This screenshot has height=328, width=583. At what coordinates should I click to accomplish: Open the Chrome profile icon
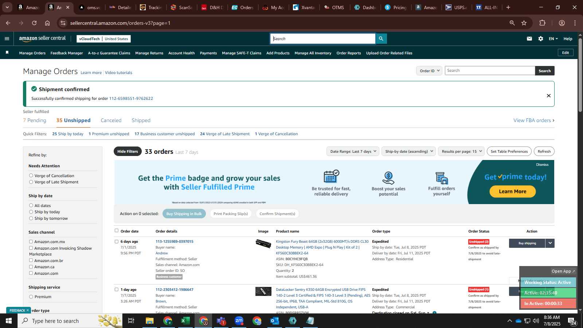(x=562, y=23)
